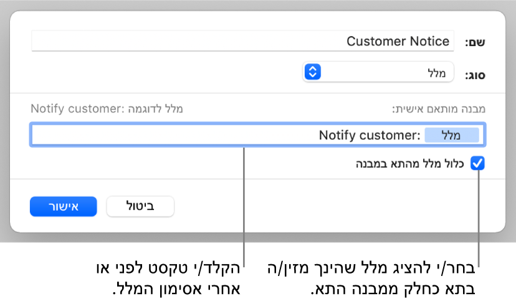Select the blue מלל token in format field
Image resolution: width=516 pixels, height=299 pixels.
tap(452, 135)
